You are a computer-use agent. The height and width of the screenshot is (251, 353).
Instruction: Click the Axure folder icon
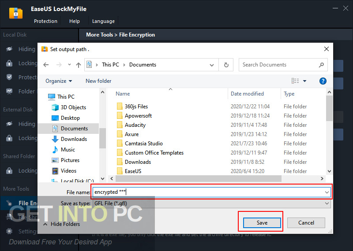[x=120, y=134]
